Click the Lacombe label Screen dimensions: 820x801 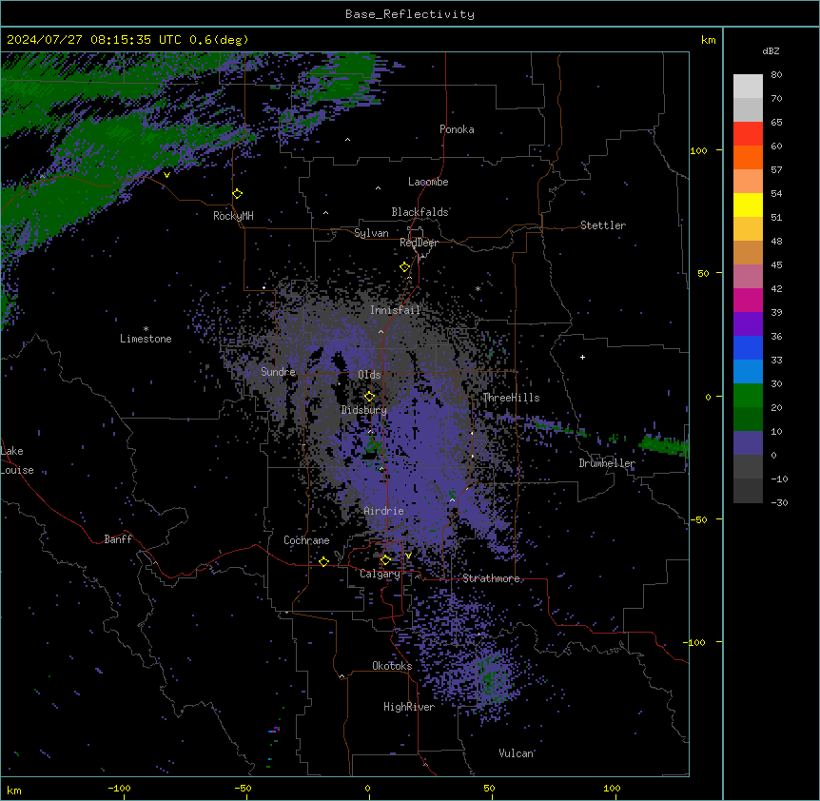(x=428, y=182)
